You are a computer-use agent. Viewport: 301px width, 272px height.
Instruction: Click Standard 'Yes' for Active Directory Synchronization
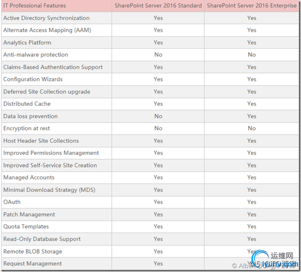(x=158, y=18)
